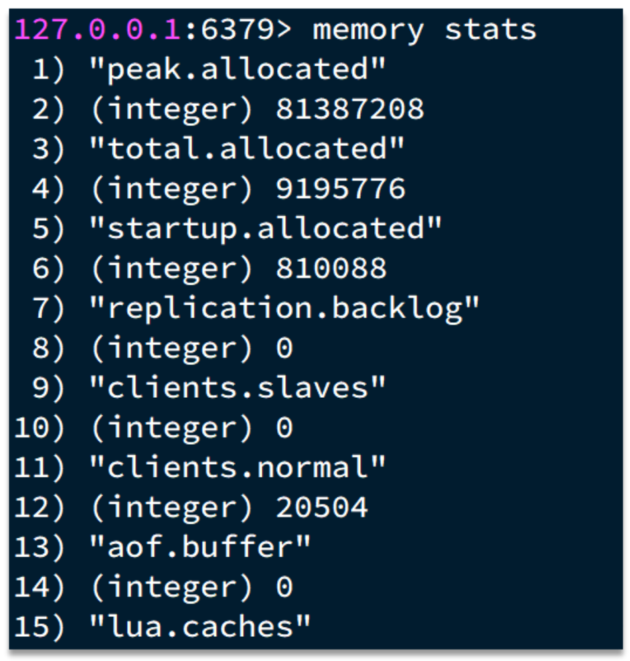This screenshot has height=661, width=630.
Task: Click the integer value 810088
Action: [331, 269]
